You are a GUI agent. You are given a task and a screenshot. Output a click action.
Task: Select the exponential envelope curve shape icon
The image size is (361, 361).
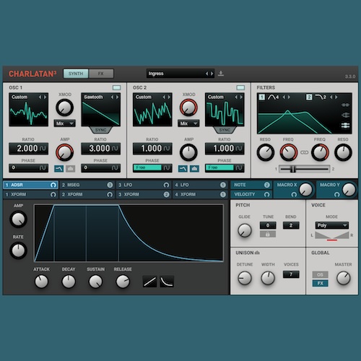coord(167,282)
